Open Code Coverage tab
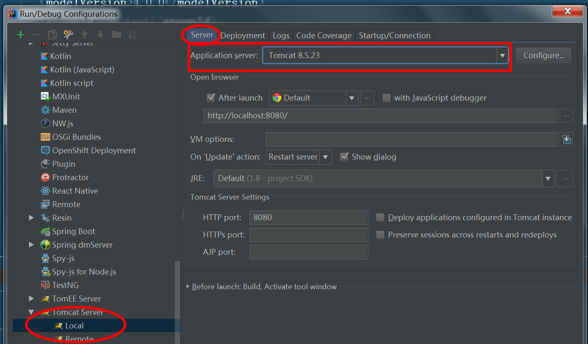The height and width of the screenshot is (344, 588). pos(324,36)
